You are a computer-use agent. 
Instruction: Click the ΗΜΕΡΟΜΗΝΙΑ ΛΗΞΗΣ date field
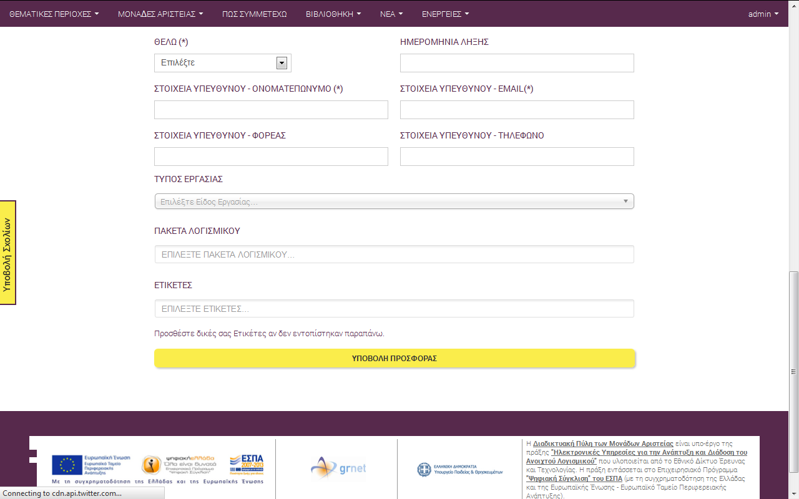517,63
